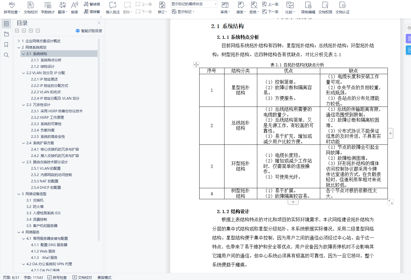Add table column with right-side plus button
This screenshot has width=411, height=280.
coord(391,133)
